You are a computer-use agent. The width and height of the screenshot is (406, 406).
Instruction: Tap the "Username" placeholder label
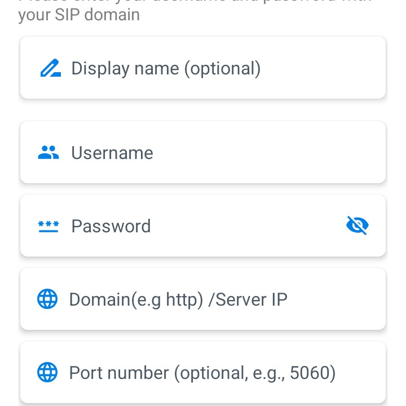(x=112, y=153)
